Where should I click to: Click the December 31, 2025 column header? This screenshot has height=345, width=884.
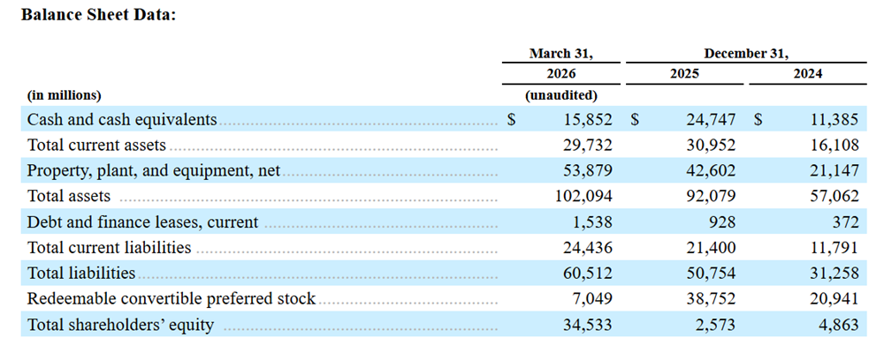[684, 74]
